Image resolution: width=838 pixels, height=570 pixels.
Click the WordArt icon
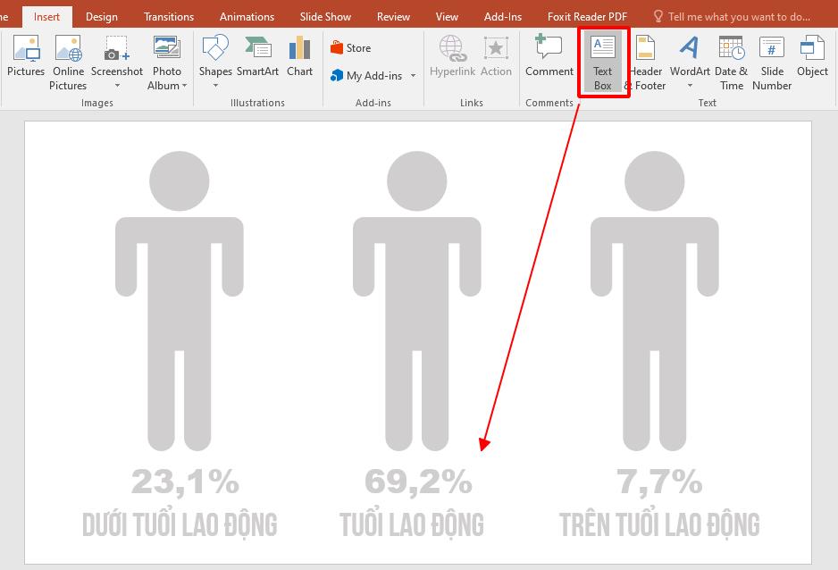pos(690,47)
